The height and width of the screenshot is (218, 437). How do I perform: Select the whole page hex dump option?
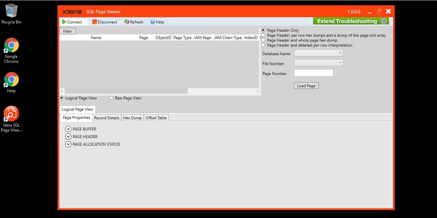[263, 40]
